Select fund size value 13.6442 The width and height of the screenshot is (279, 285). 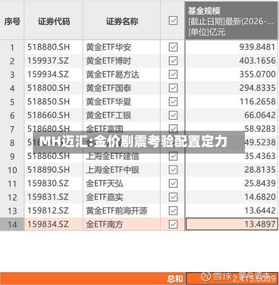[260, 211]
